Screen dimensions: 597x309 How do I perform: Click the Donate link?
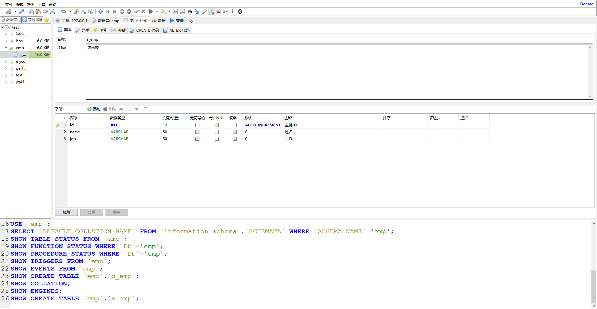[x=586, y=4]
